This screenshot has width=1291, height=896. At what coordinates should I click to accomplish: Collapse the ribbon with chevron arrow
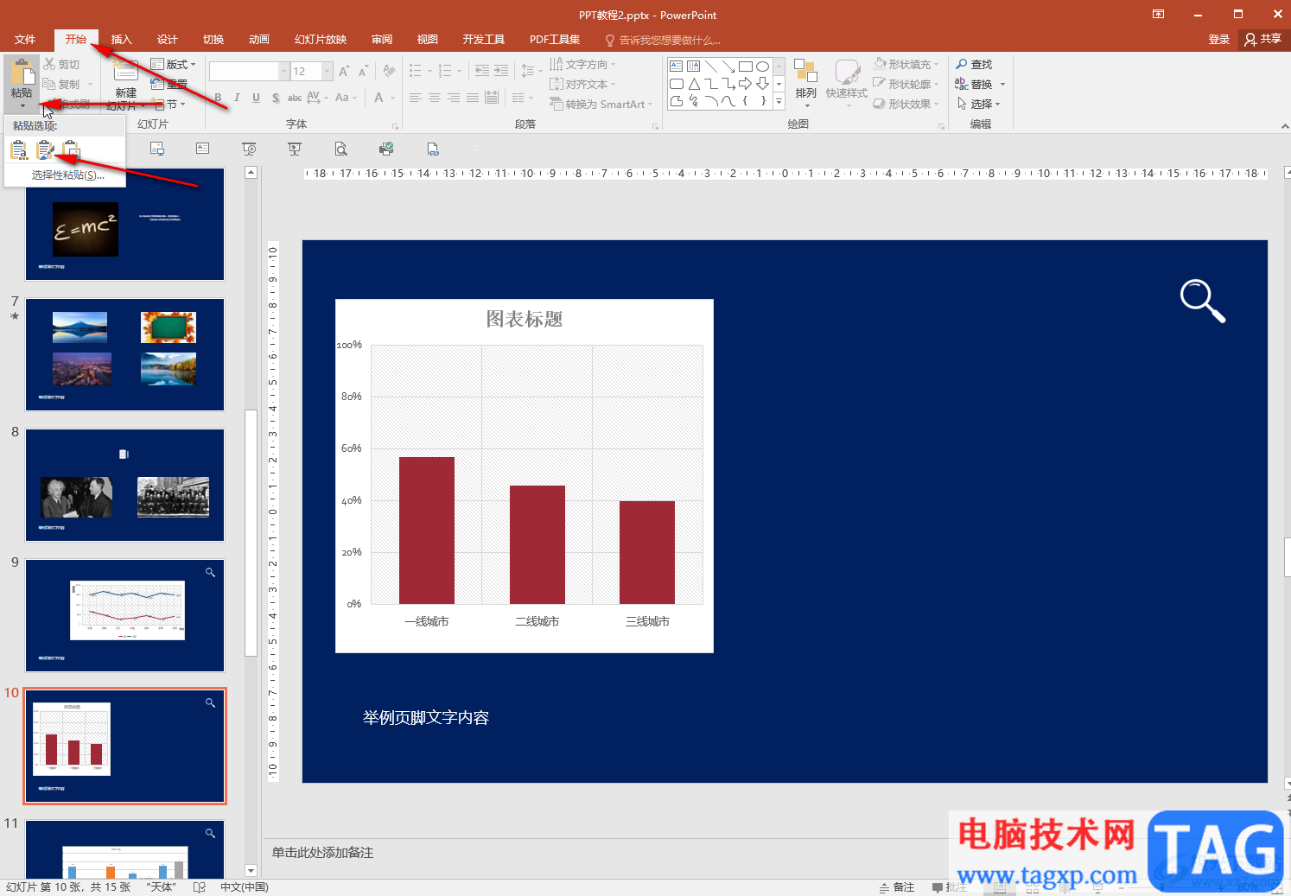tap(1284, 126)
